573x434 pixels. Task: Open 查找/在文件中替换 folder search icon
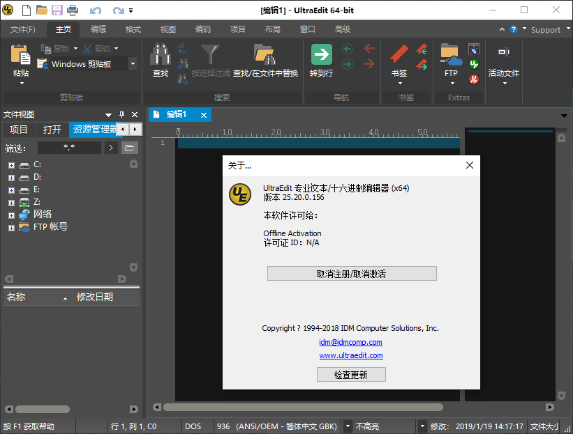click(x=265, y=54)
